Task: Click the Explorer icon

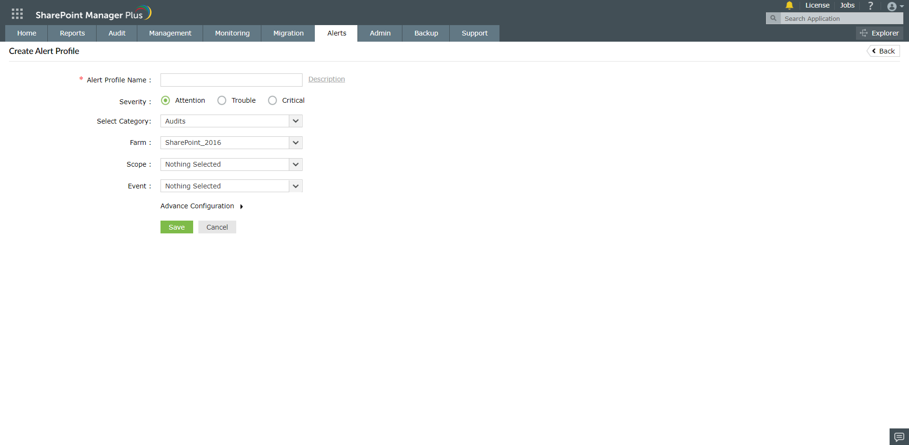Action: 880,33
